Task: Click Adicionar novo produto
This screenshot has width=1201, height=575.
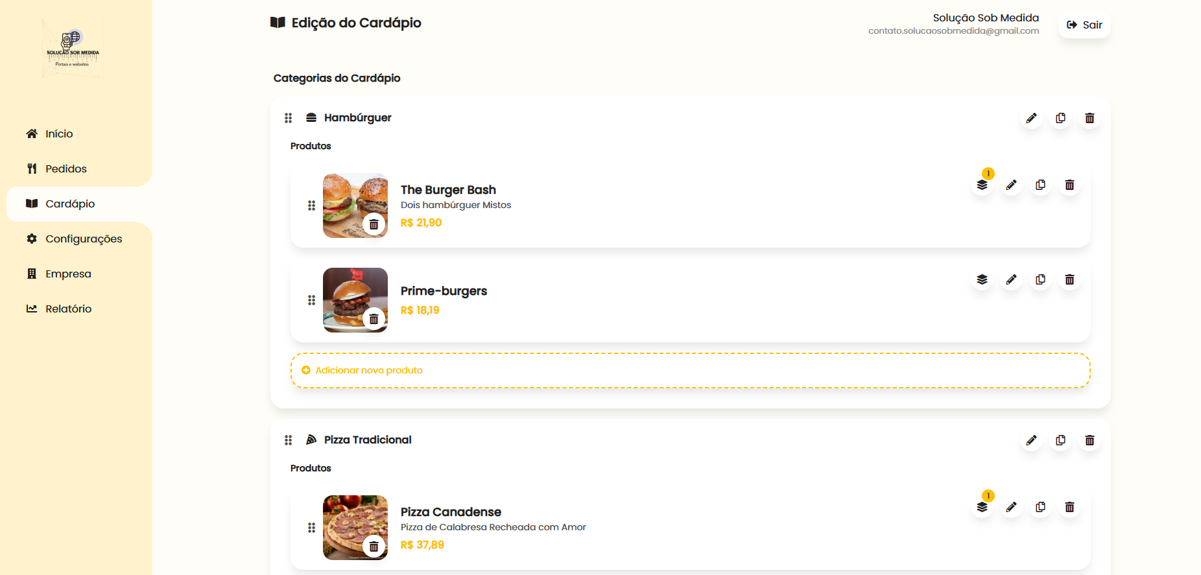Action: pyautogui.click(x=368, y=370)
